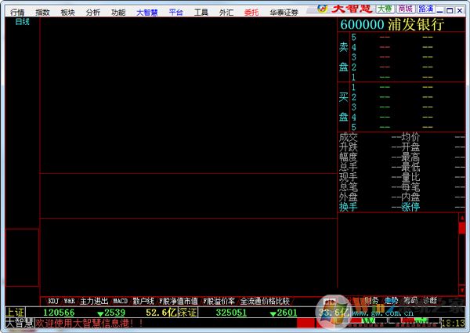Click sell level 4 row
This screenshot has width=470, height=333.
click(x=407, y=47)
